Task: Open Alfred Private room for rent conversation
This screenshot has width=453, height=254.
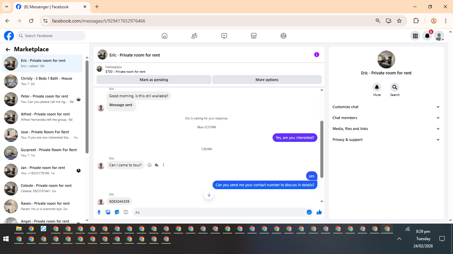Action: click(42, 117)
